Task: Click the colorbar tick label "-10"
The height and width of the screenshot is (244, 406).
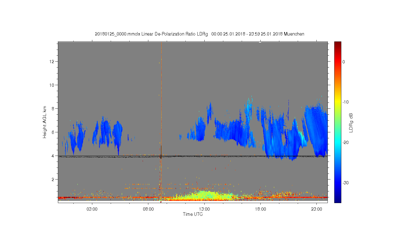Action: click(x=345, y=102)
